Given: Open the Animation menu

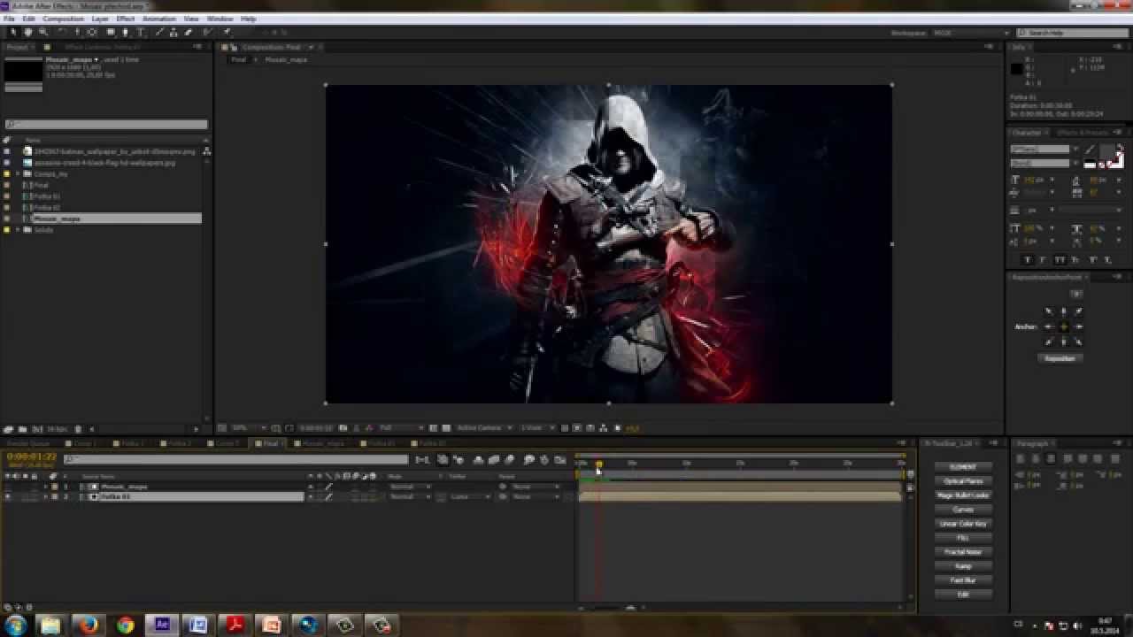Looking at the screenshot, I should [159, 19].
